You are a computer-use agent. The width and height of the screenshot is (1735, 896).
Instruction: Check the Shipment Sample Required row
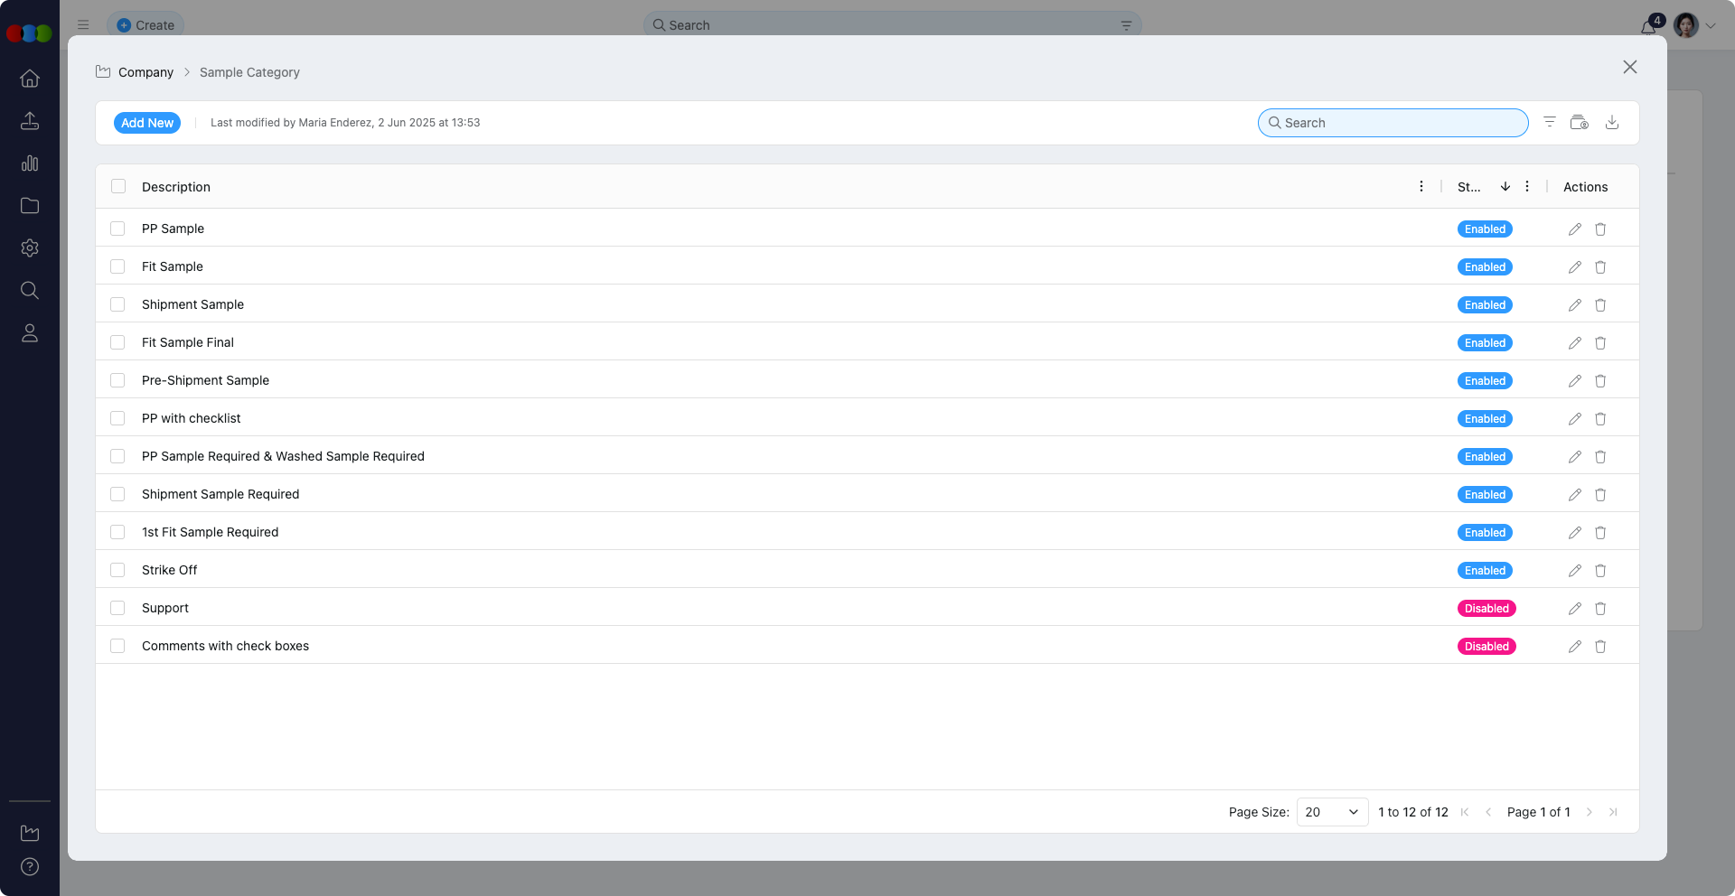[x=117, y=494]
